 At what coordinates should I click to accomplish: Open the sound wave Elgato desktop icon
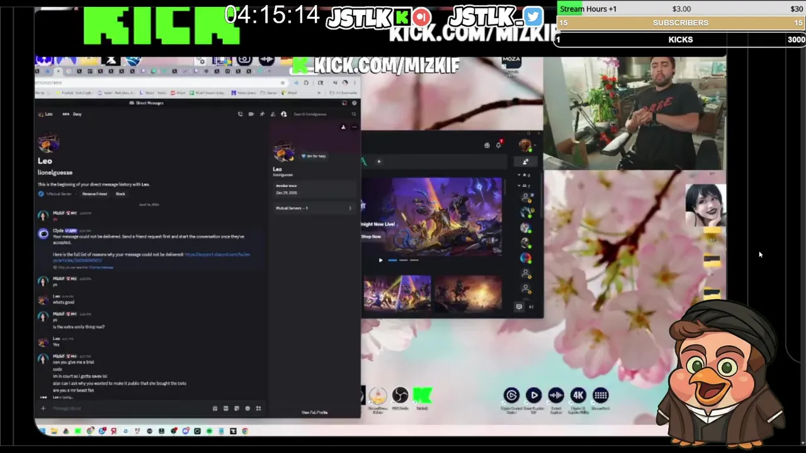(x=556, y=395)
